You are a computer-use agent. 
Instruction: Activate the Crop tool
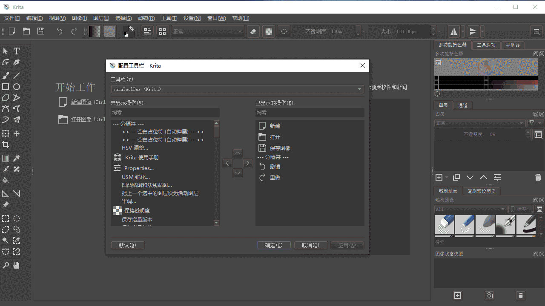(5, 145)
